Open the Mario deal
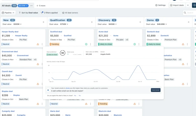This screenshot has height=116, width=196. click(x=55, y=111)
